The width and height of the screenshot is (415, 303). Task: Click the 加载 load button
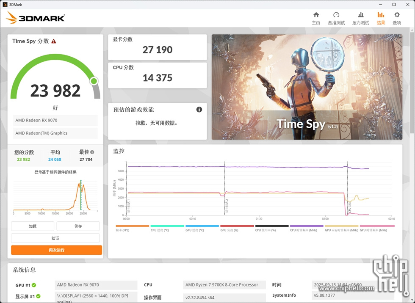(33, 226)
